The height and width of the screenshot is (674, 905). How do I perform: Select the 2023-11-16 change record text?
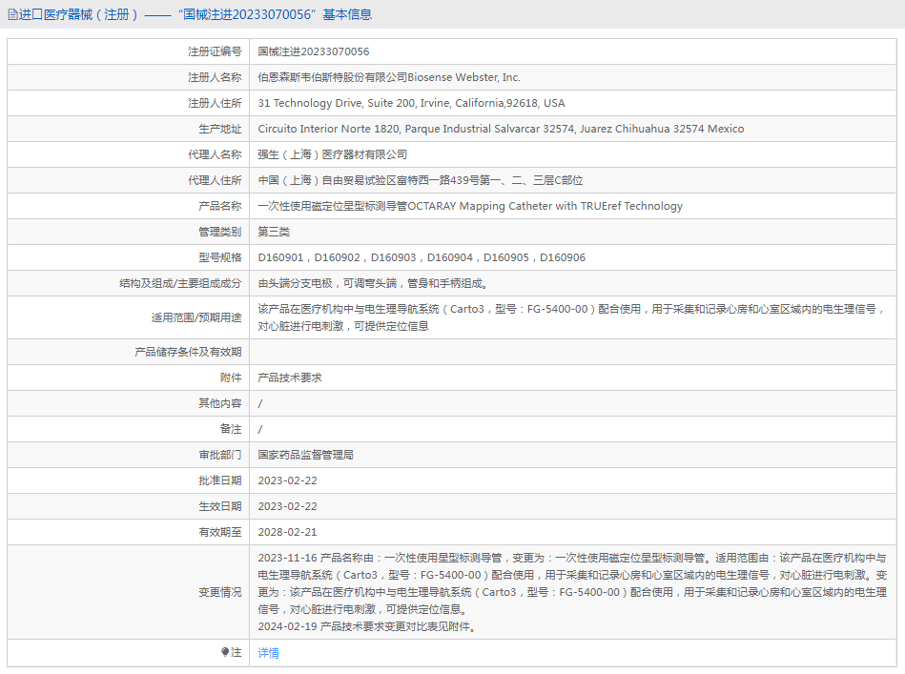tap(572, 583)
